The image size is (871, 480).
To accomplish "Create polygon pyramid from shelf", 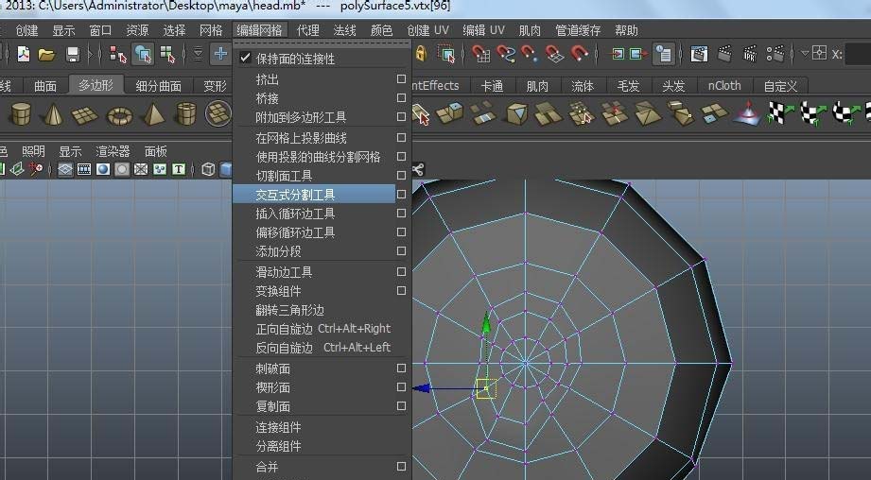I will [x=153, y=114].
